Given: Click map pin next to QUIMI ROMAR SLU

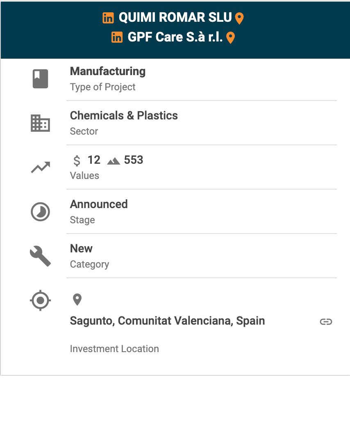Looking at the screenshot, I should click(x=239, y=18).
